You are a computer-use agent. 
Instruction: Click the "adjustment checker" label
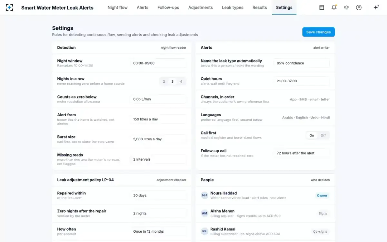[171, 180]
